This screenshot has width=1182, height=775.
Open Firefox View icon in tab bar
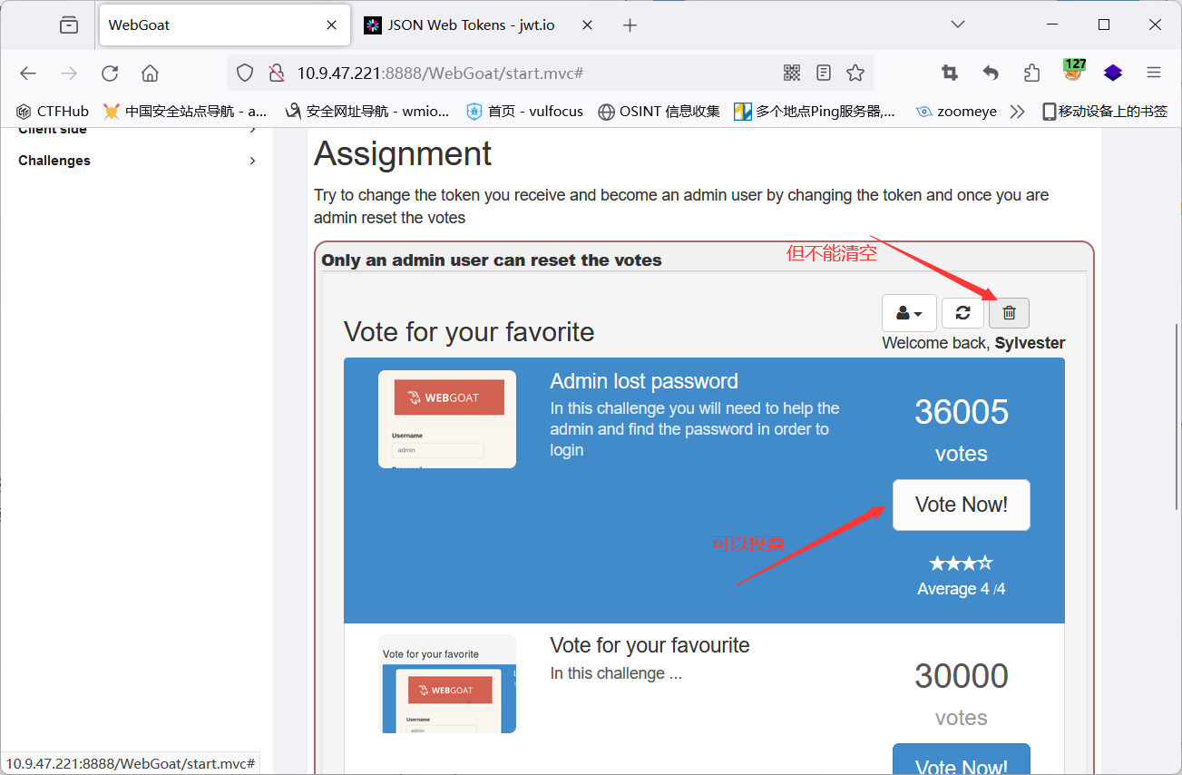pos(69,25)
